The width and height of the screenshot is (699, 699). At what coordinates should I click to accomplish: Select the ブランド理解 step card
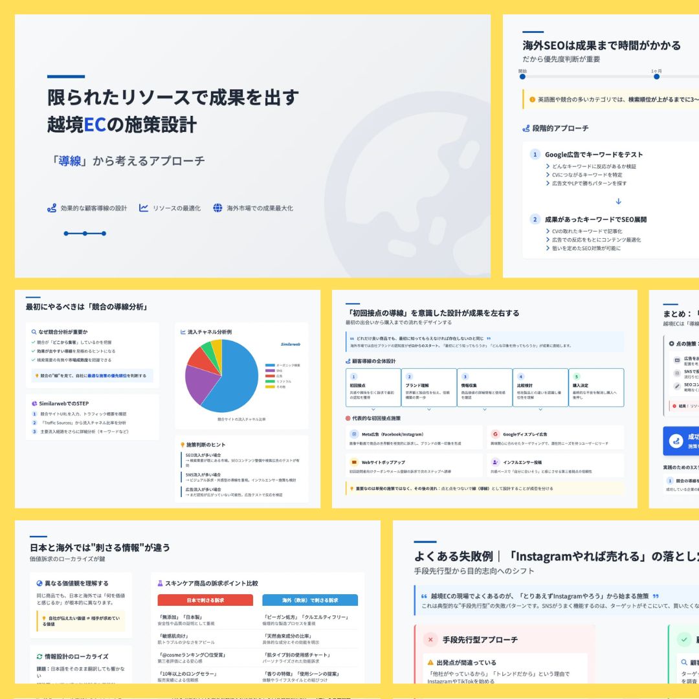[429, 388]
